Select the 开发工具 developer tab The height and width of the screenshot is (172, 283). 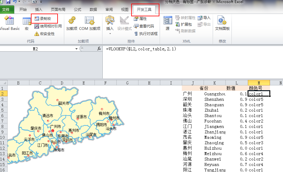[x=144, y=10]
